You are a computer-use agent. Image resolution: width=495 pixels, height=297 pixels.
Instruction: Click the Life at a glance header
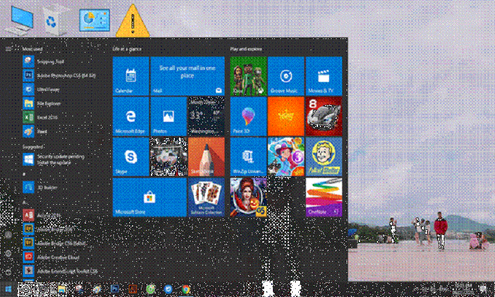[x=127, y=49]
